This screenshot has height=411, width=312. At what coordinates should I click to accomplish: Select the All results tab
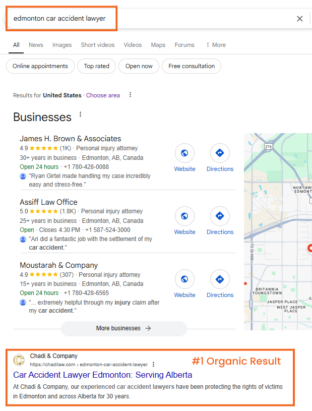coord(16,45)
